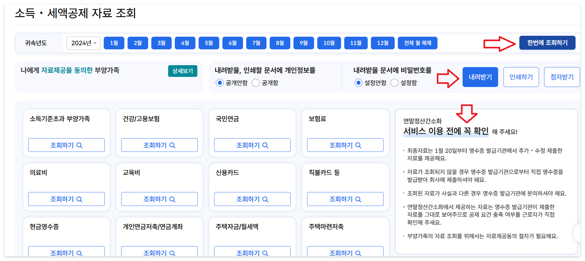Open 상세보기 for dependents
The height and width of the screenshot is (261, 585).
point(183,71)
